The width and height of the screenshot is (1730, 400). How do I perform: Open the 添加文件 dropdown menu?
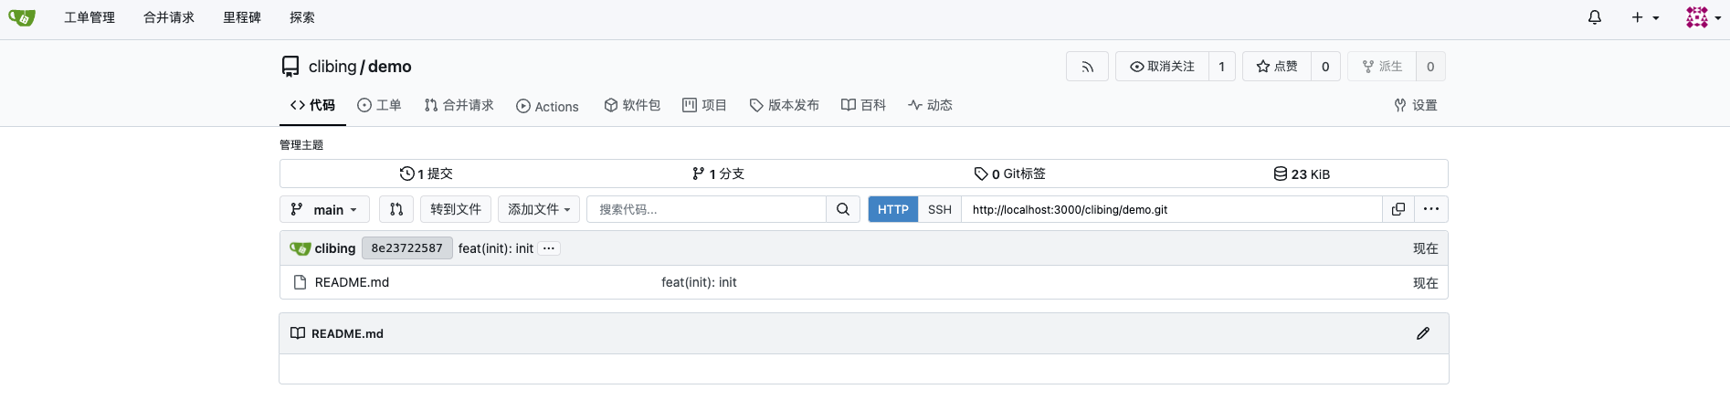[x=538, y=209]
